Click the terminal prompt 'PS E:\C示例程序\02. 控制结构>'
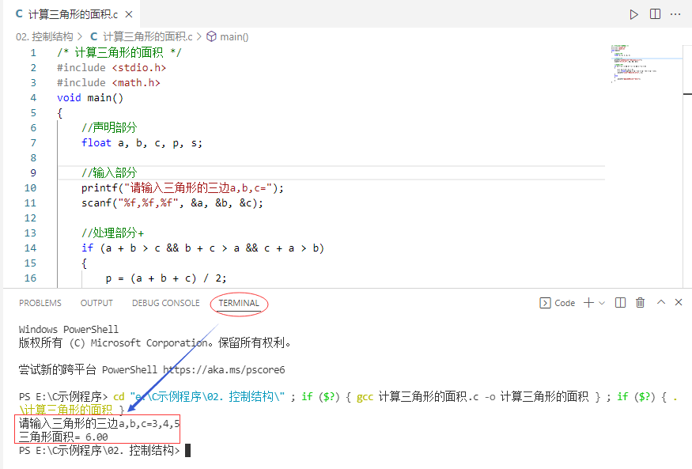The image size is (692, 469). coord(100,451)
